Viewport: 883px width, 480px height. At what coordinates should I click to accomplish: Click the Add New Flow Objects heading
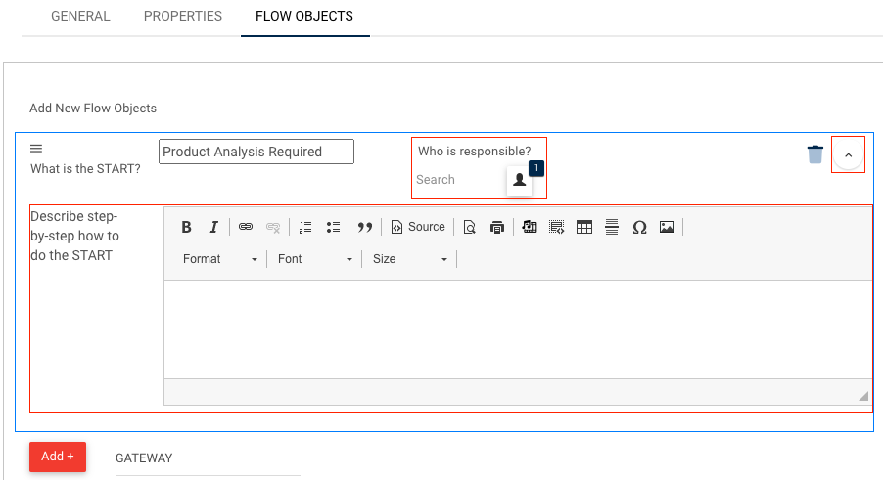coord(93,108)
